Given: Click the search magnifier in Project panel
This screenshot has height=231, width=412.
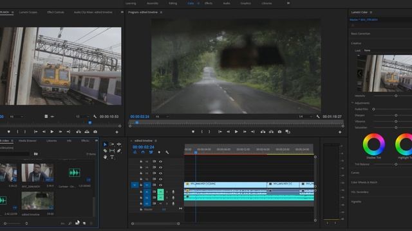Looking at the screenshot, I should click(x=70, y=223).
